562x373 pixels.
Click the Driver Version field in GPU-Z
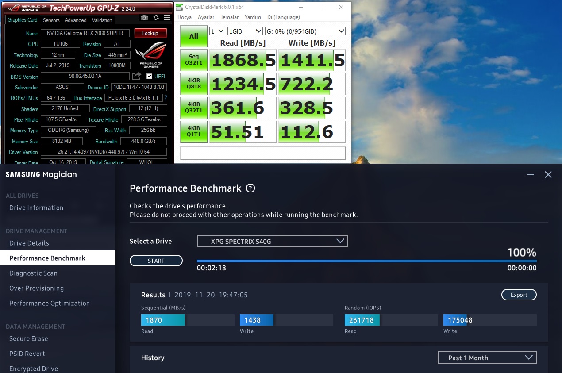click(x=104, y=152)
